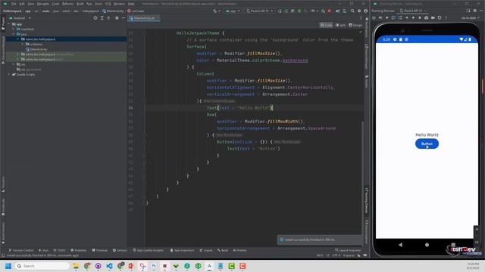Screen dimensions: 485x272
Task: Open the Layout Inspector tool window
Action: (348, 250)
